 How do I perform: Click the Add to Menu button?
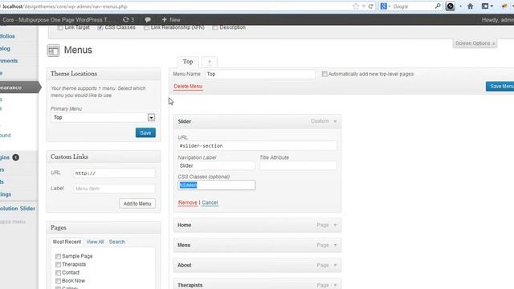click(137, 203)
